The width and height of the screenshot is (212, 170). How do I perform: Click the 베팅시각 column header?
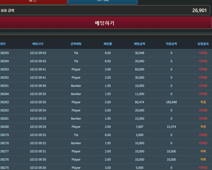(38, 44)
